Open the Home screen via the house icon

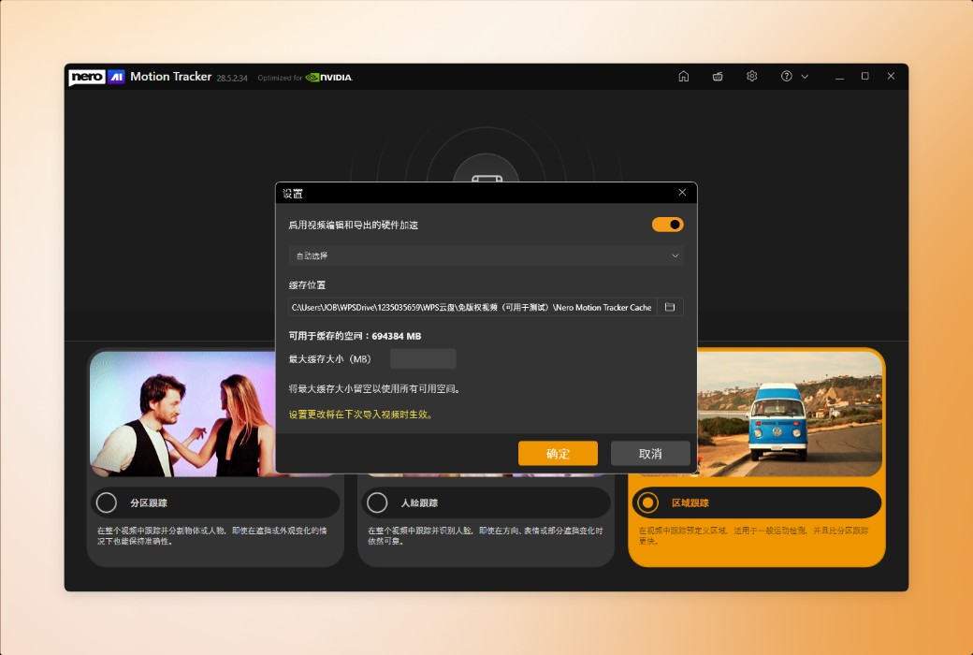tap(683, 76)
